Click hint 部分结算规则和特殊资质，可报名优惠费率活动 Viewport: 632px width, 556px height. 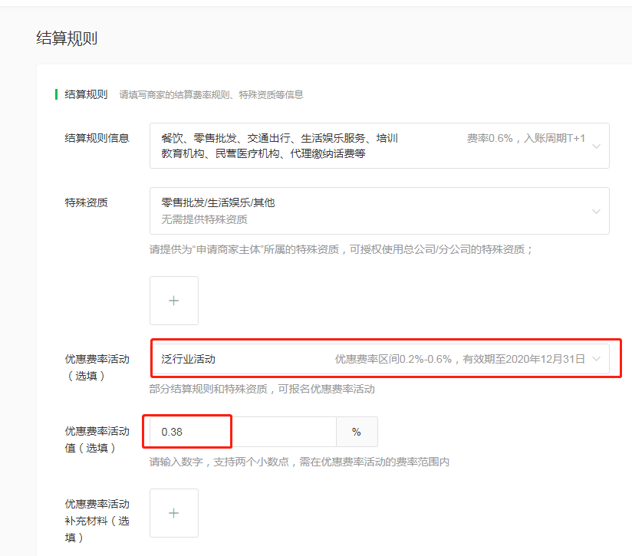(262, 389)
